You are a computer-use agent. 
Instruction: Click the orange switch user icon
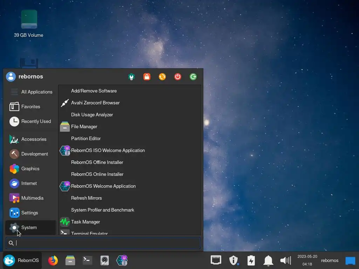coord(162,77)
